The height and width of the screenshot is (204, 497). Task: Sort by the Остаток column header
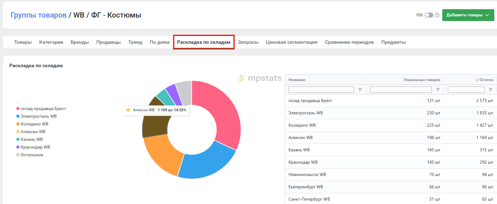(484, 80)
